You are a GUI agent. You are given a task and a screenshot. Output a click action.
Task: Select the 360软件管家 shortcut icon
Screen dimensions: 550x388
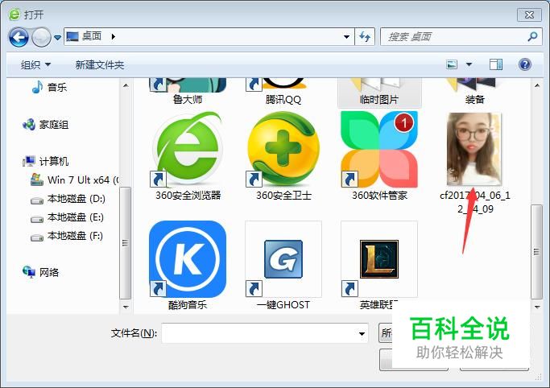[379, 149]
